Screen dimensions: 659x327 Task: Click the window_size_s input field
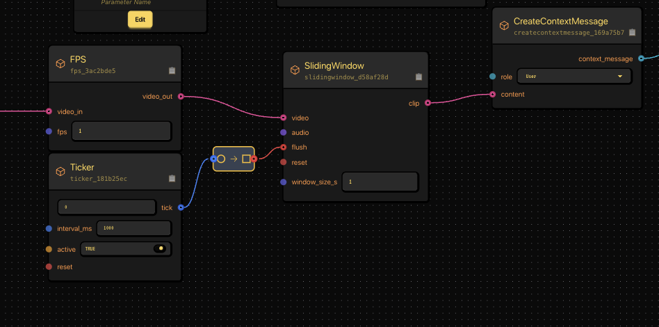[x=380, y=182]
